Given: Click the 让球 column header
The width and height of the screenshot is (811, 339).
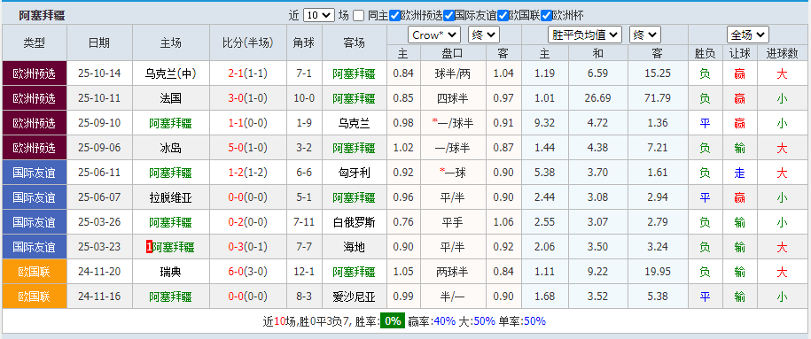Looking at the screenshot, I should 739,53.
